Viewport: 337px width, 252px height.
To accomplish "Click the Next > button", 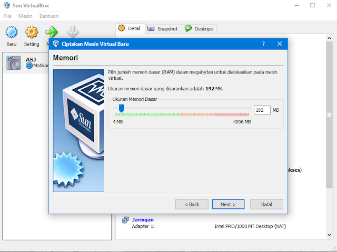I will 228,204.
